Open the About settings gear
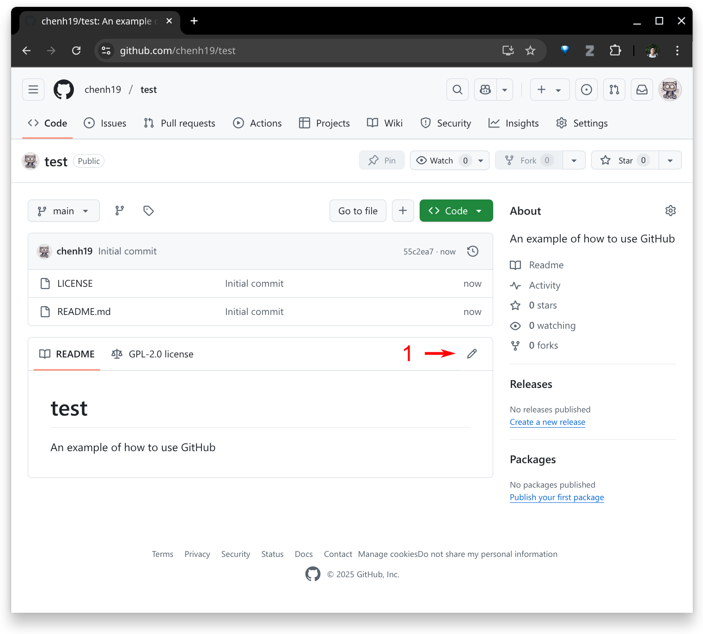The width and height of the screenshot is (703, 634). coord(671,211)
